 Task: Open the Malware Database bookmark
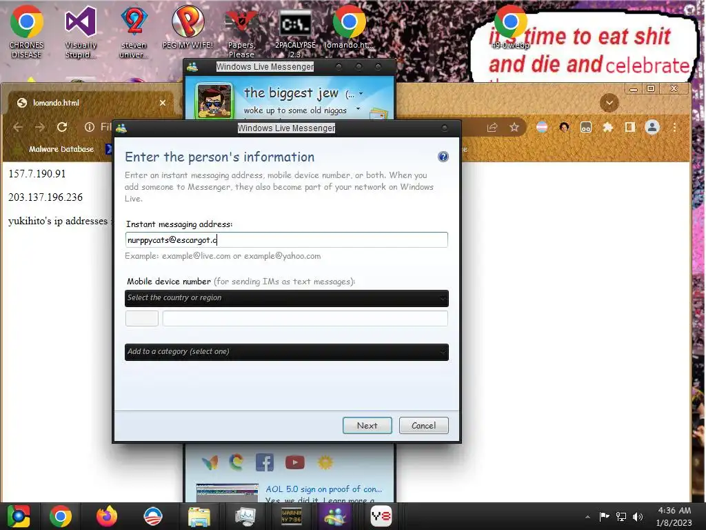pyautogui.click(x=54, y=149)
